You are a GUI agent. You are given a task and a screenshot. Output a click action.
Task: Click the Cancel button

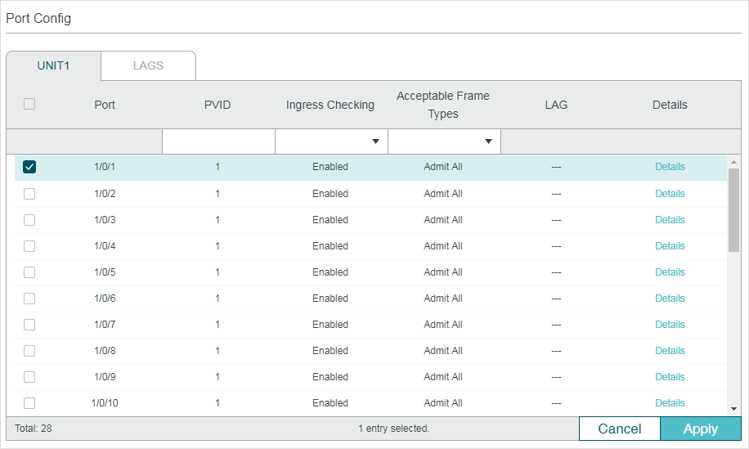(x=620, y=429)
